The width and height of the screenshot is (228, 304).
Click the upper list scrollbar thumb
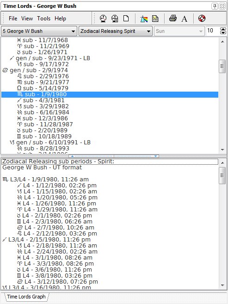click(222, 66)
